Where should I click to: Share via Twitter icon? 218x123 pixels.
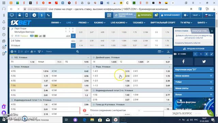[x=204, y=61]
